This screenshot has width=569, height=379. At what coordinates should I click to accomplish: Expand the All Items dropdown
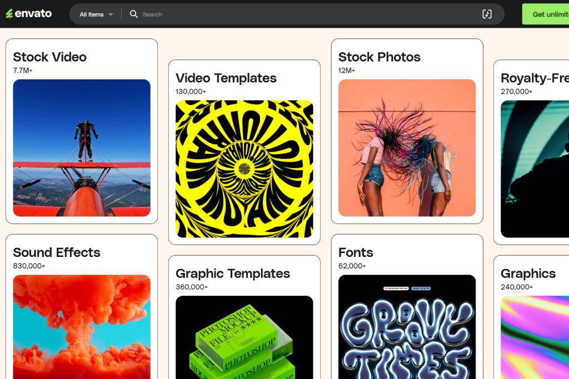point(96,14)
